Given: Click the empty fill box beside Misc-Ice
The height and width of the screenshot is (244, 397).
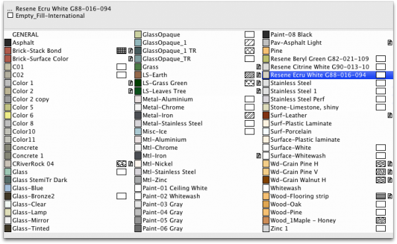Looking at the screenshot, I should click(x=249, y=131).
